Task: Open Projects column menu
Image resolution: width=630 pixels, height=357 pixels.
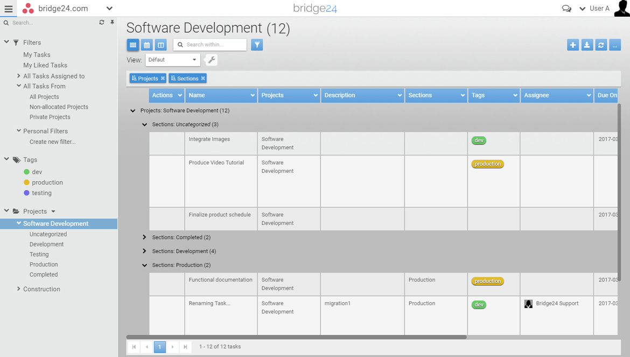Action: (x=316, y=95)
